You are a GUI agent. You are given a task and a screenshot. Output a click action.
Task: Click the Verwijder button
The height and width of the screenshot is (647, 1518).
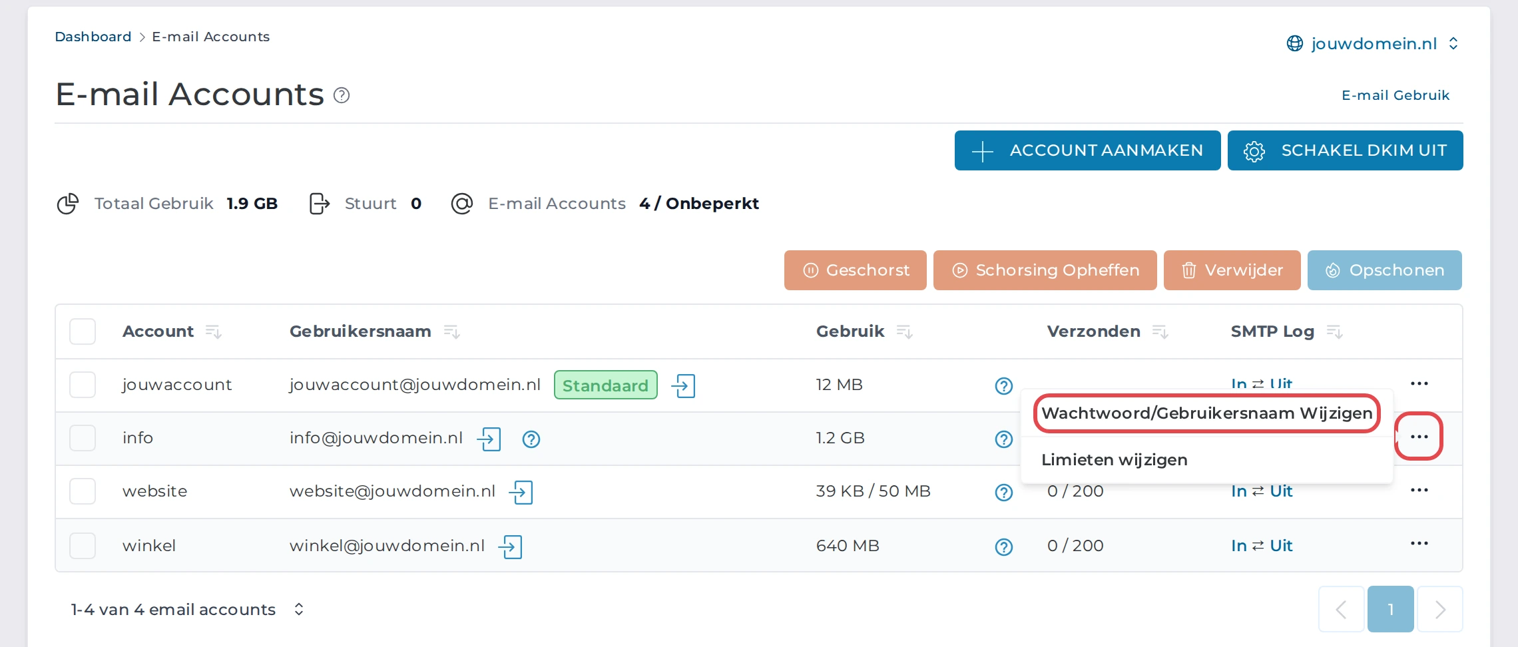pyautogui.click(x=1232, y=270)
